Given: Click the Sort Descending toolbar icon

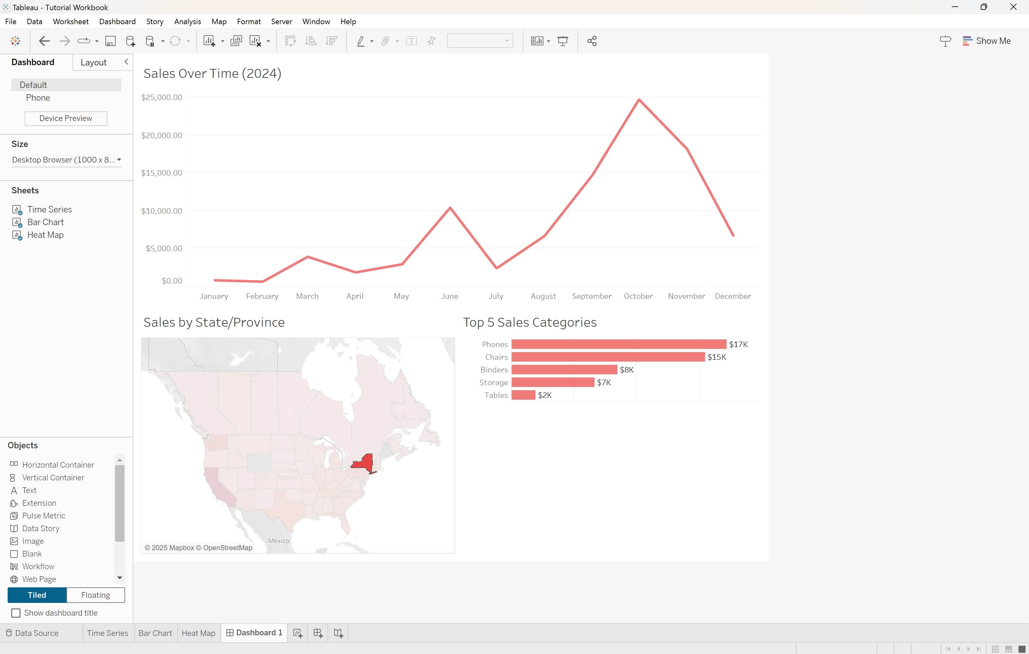Looking at the screenshot, I should coord(332,41).
